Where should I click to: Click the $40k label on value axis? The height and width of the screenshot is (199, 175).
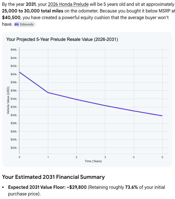click(x=14, y=74)
